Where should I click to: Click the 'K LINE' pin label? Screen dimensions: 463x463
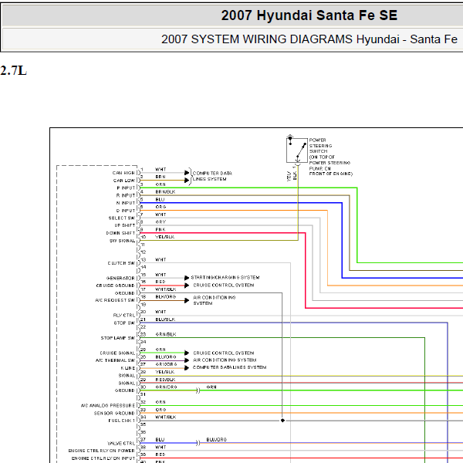[128, 369]
